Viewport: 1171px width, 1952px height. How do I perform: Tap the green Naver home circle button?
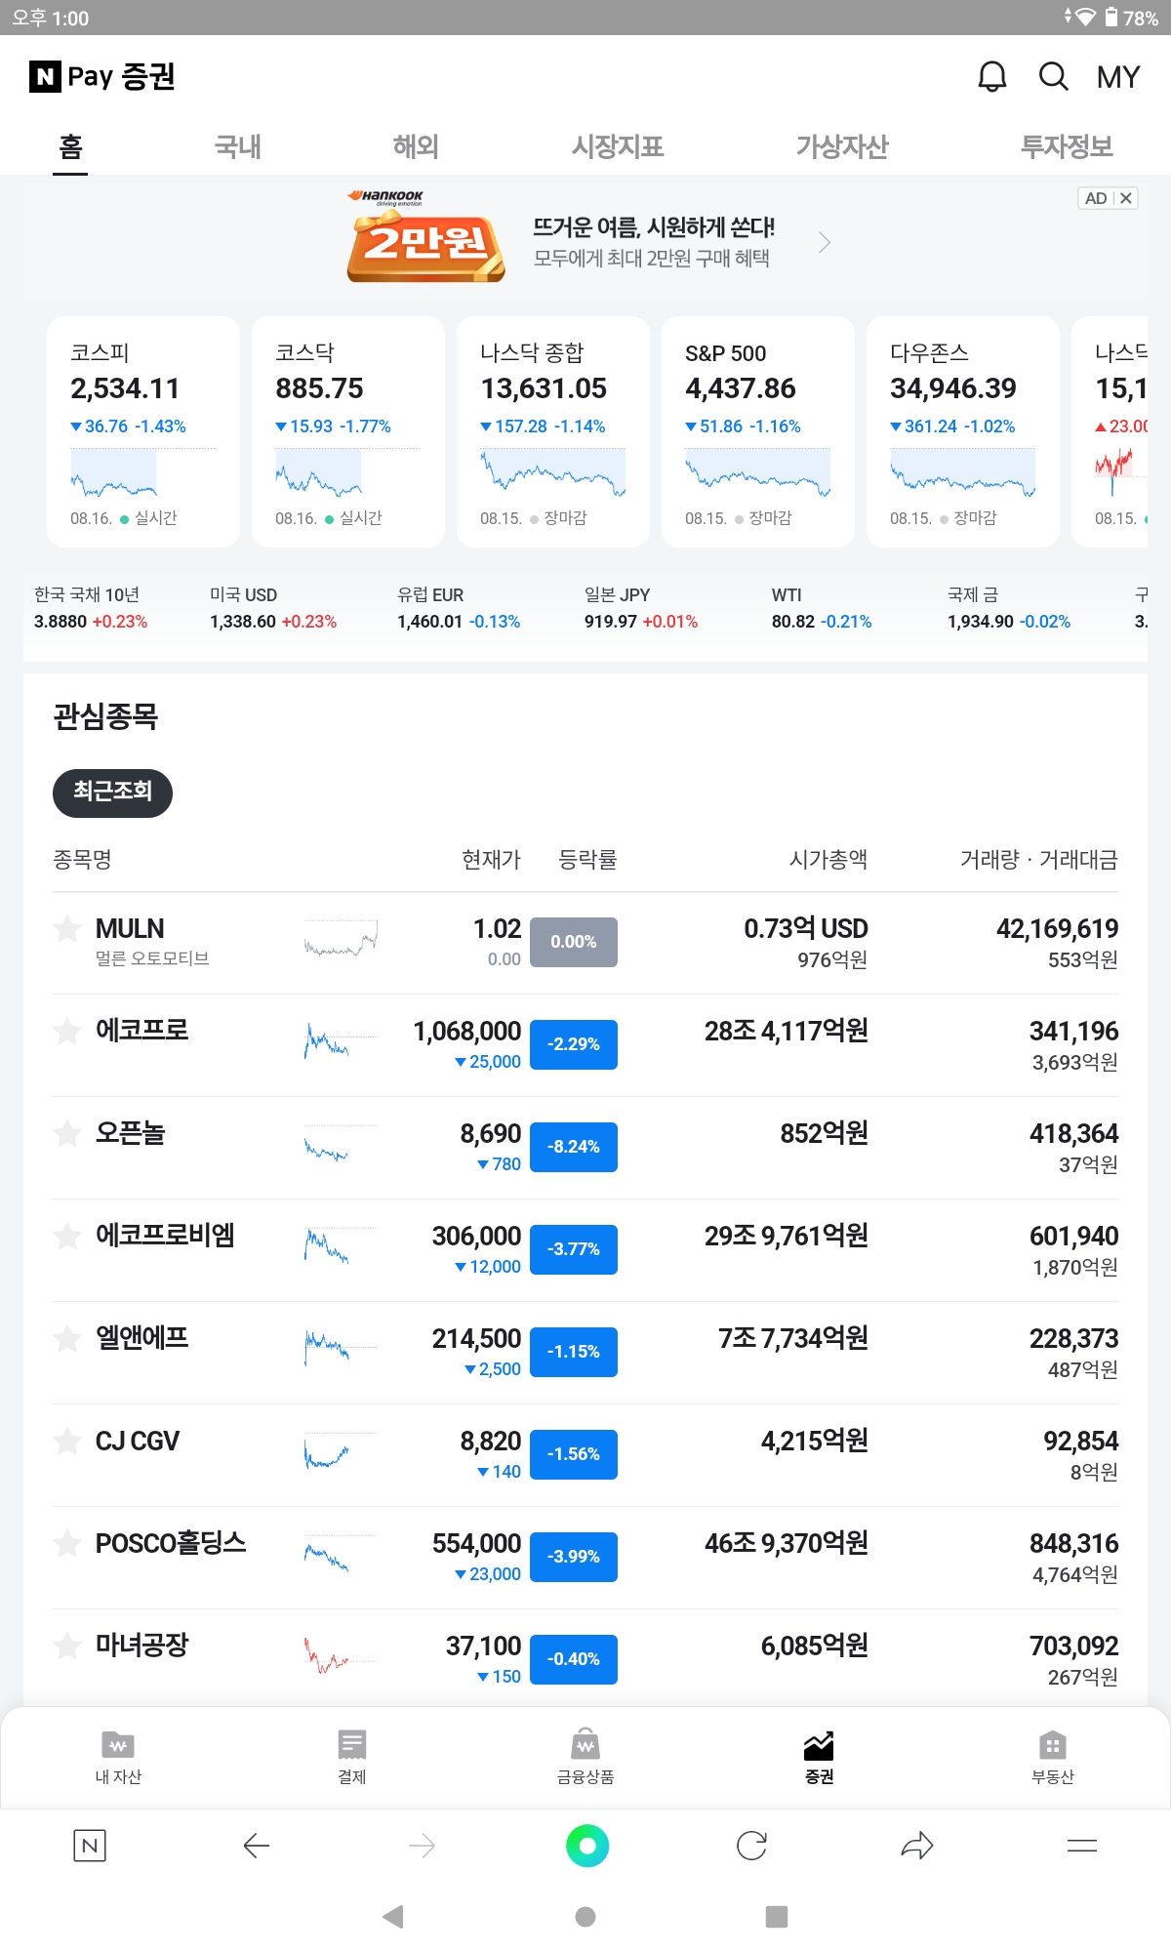[x=586, y=1845]
